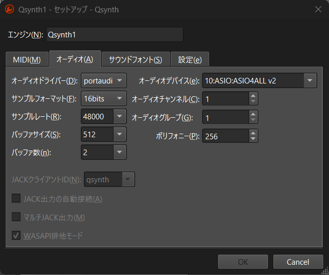Switch to the MIDI(M) tab
Screen dimensions: 329x275
(x=27, y=60)
